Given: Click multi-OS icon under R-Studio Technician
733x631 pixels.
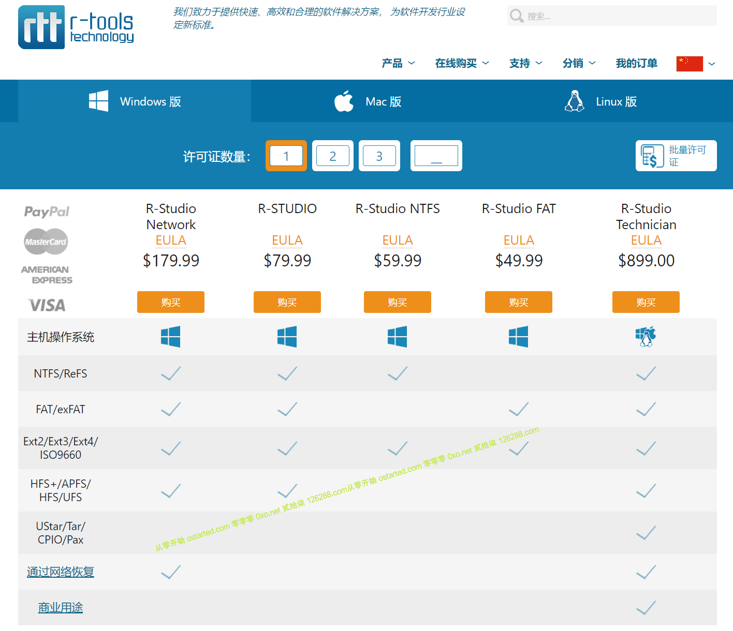Looking at the screenshot, I should click(646, 337).
